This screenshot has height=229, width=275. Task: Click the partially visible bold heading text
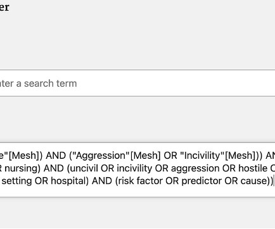click(x=4, y=8)
